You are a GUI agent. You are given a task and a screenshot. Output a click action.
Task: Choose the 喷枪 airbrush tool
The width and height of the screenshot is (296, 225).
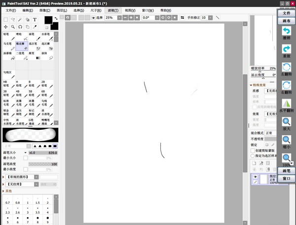pos(22,37)
